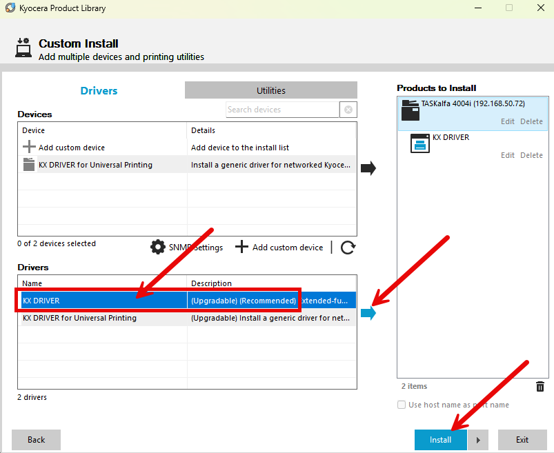Viewport: 554px width, 453px height.
Task: Enable Use host name as port name
Action: click(402, 405)
